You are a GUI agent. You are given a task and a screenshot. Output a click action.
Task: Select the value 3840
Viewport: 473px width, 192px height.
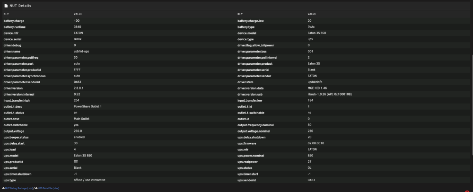pos(77,27)
